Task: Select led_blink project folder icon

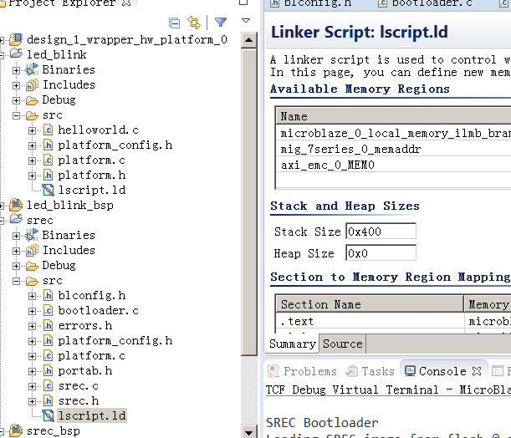Action: 16,53
